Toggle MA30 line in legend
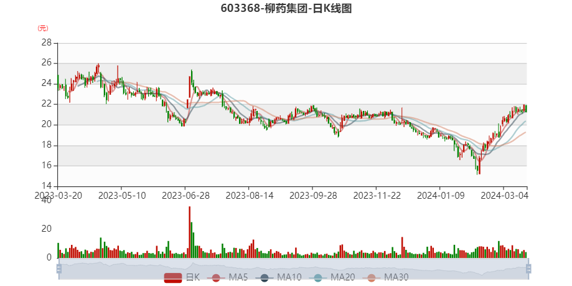 coord(385,278)
